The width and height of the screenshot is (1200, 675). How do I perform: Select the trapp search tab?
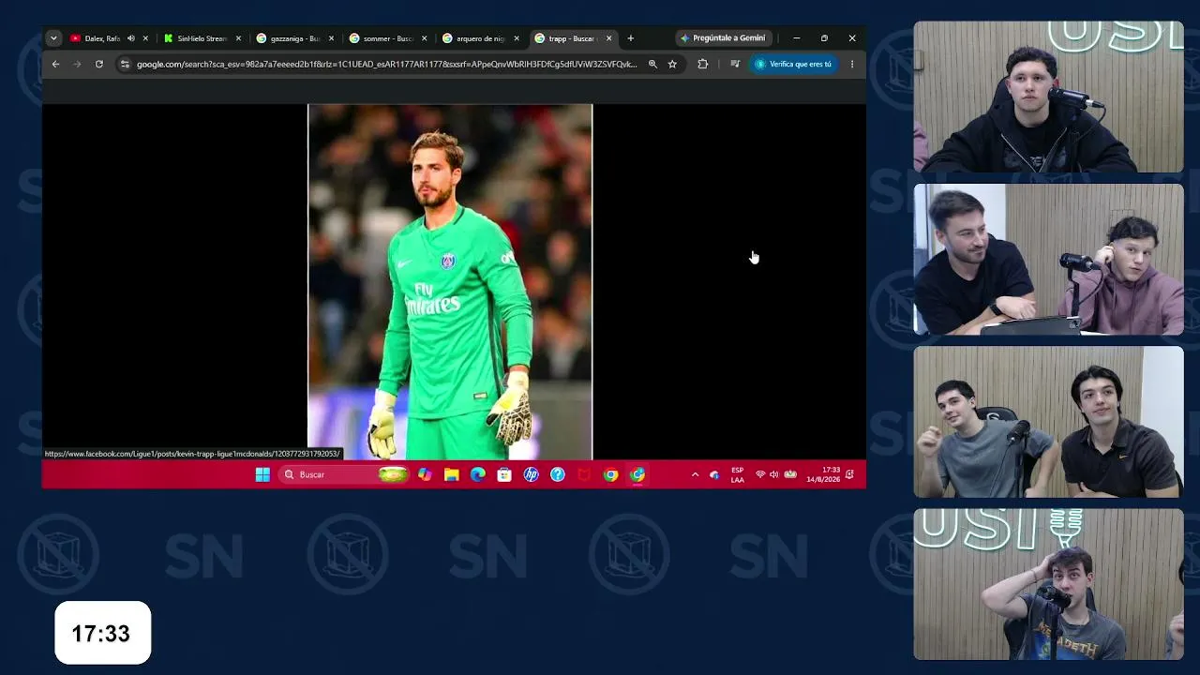pyautogui.click(x=573, y=38)
